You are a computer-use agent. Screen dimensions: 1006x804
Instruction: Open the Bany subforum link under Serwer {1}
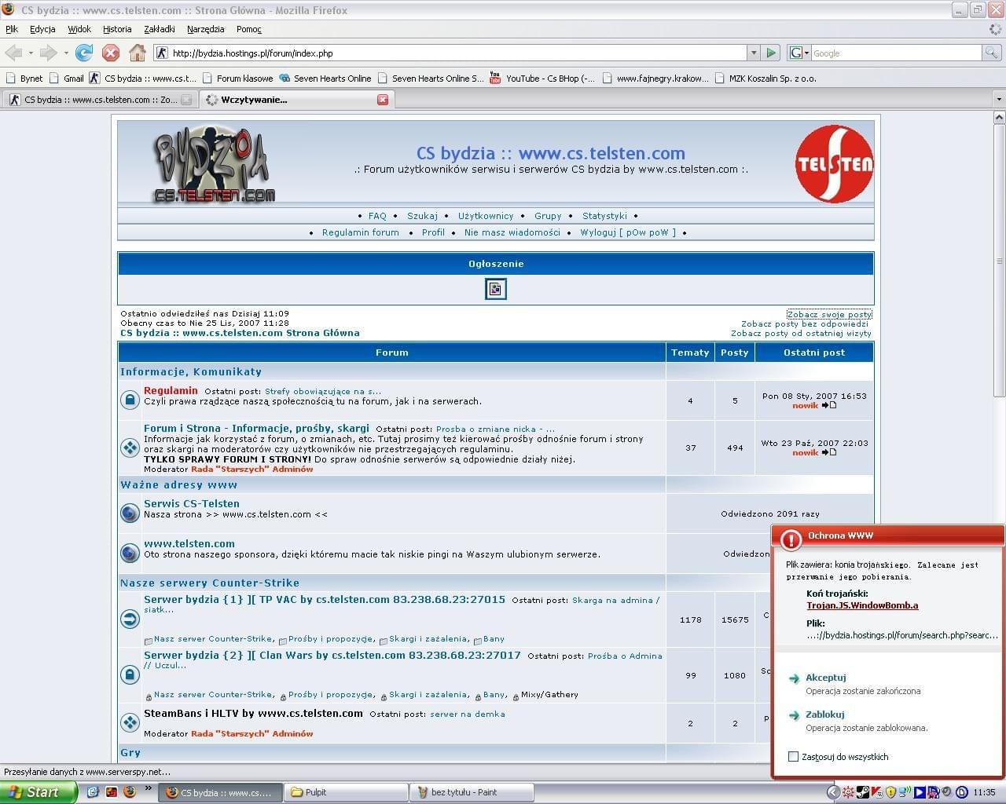(494, 639)
